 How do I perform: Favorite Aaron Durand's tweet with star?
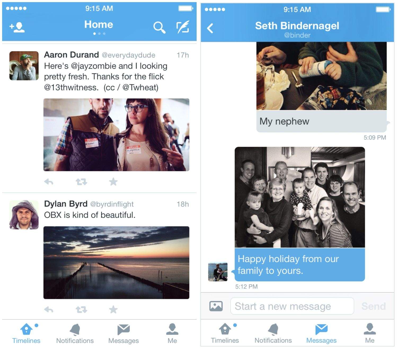[x=113, y=182]
